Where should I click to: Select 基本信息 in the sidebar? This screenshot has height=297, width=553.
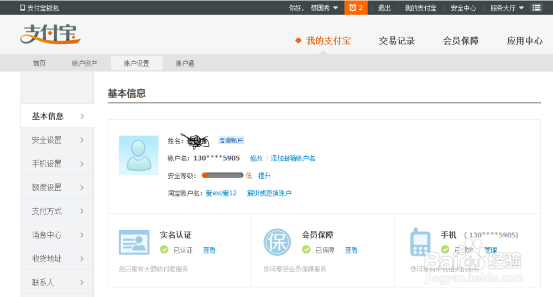pos(57,116)
